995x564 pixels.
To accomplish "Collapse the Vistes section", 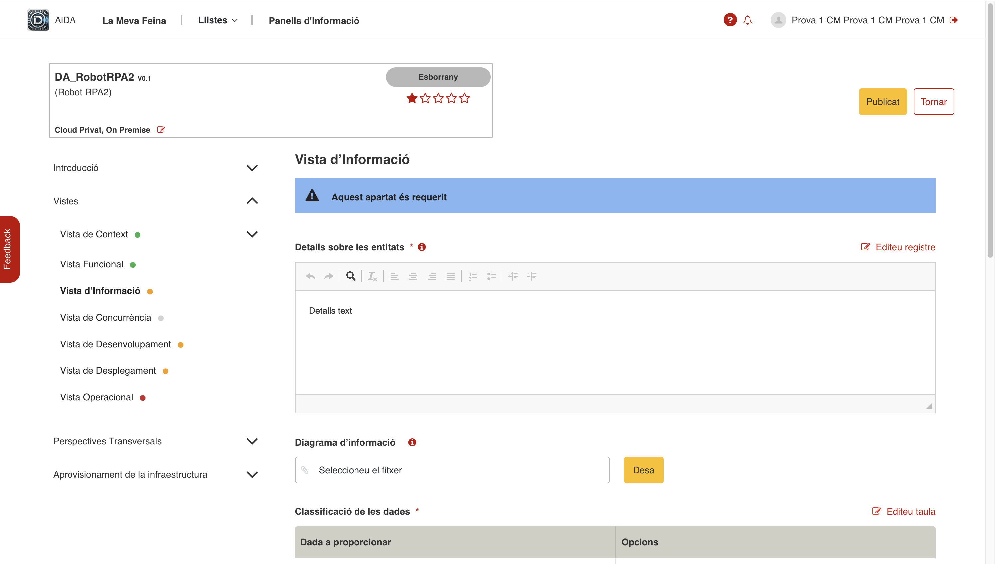I will 252,201.
